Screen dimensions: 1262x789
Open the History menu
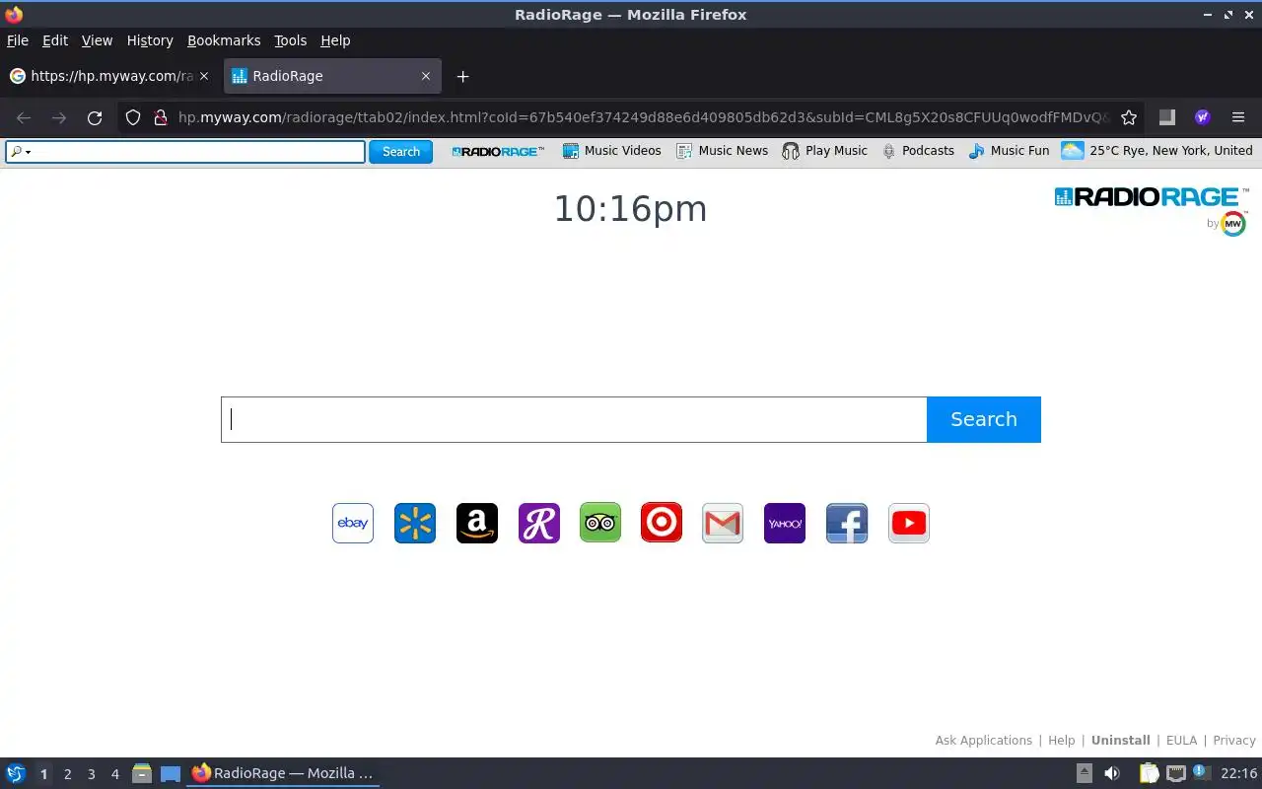(150, 40)
